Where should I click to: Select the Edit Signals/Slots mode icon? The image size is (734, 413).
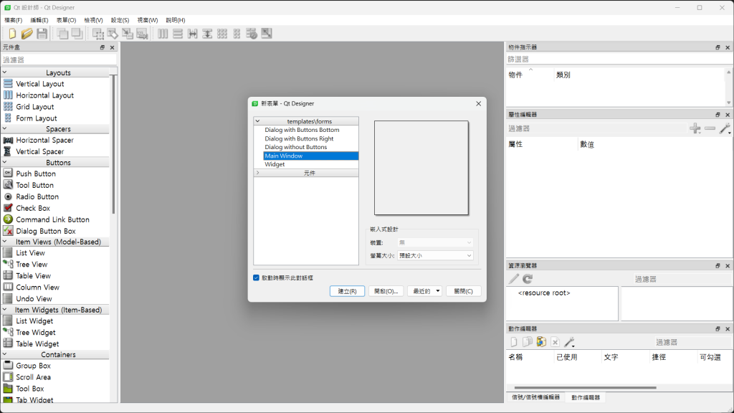(x=113, y=33)
